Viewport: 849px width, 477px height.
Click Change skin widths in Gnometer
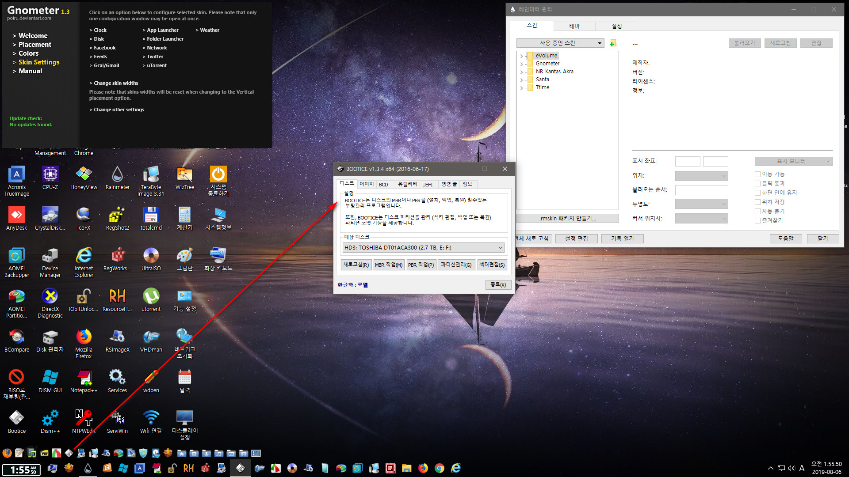[x=115, y=83]
